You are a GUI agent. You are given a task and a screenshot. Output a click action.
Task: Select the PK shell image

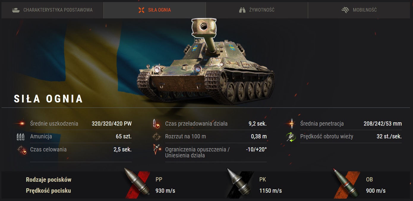tap(239, 183)
